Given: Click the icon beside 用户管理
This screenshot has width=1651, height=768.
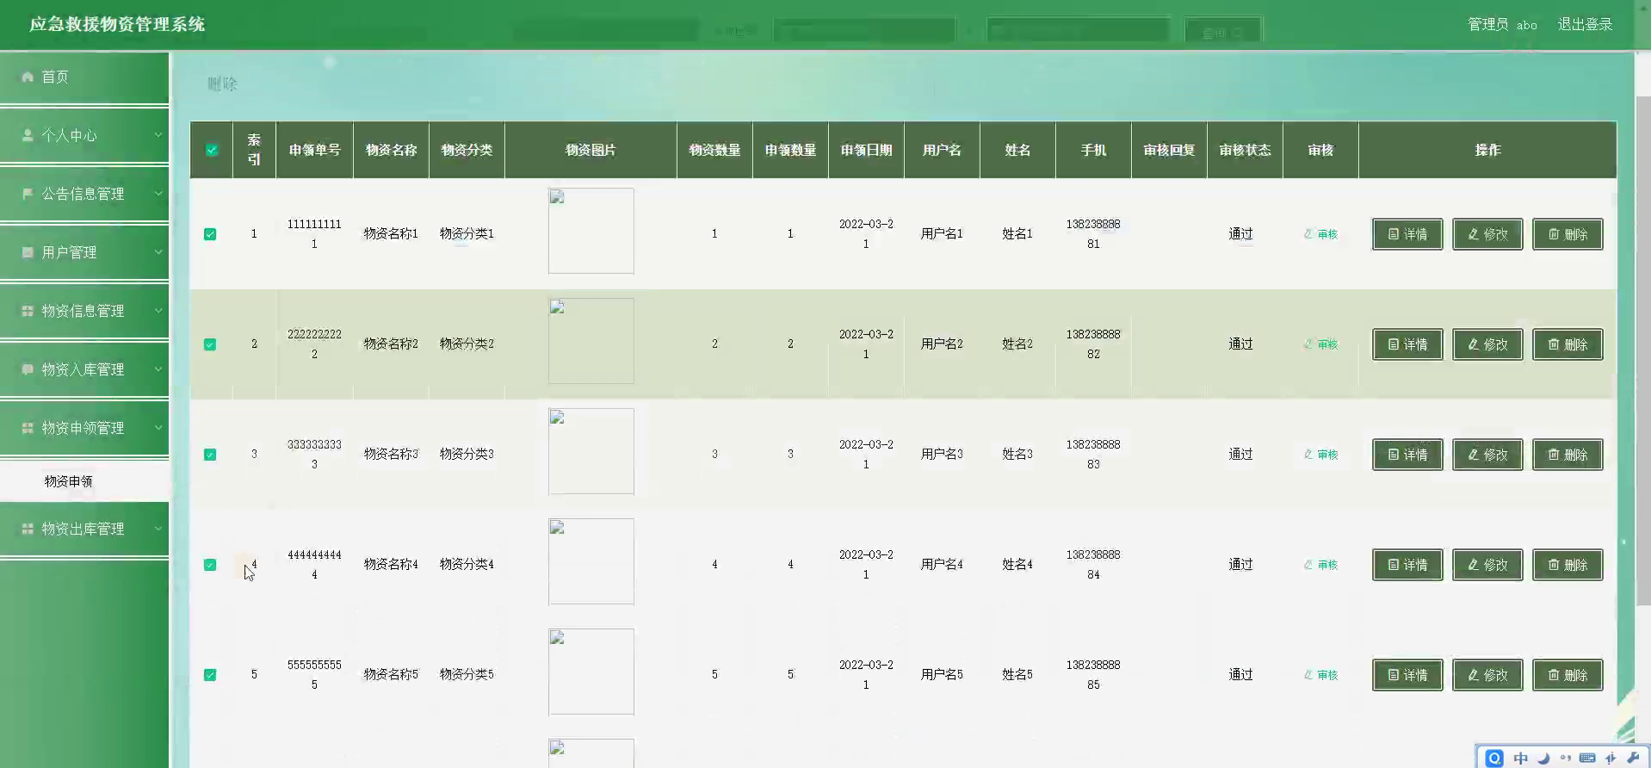Looking at the screenshot, I should [x=28, y=253].
